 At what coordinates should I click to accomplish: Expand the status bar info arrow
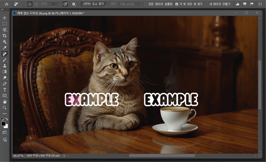(64, 156)
